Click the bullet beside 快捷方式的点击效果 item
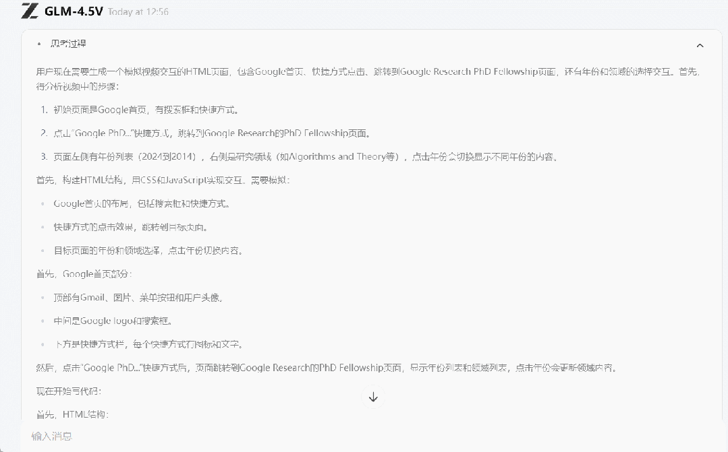Viewport: 728px width, 452px height. (43, 227)
